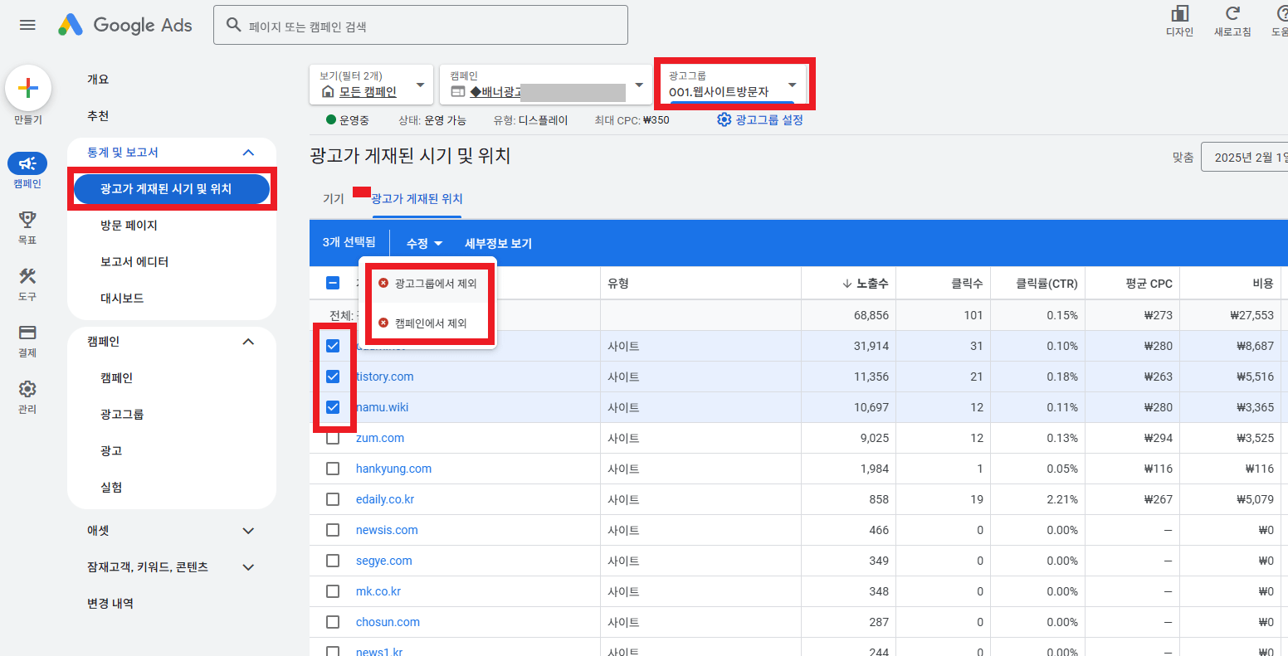Select 캠페인에서 제외 from the menu
The height and width of the screenshot is (656, 1288).
428,322
